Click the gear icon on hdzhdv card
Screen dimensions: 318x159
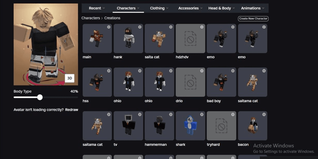[x=202, y=27]
